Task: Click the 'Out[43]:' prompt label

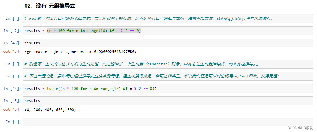Action: [x=12, y=52]
